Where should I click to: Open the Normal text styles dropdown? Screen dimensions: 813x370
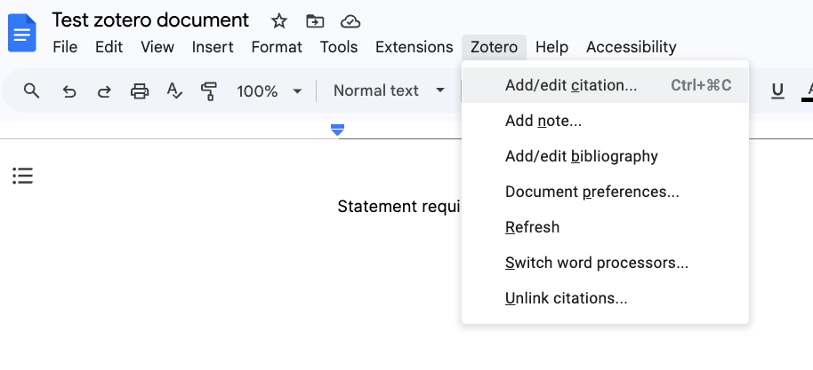(x=389, y=91)
